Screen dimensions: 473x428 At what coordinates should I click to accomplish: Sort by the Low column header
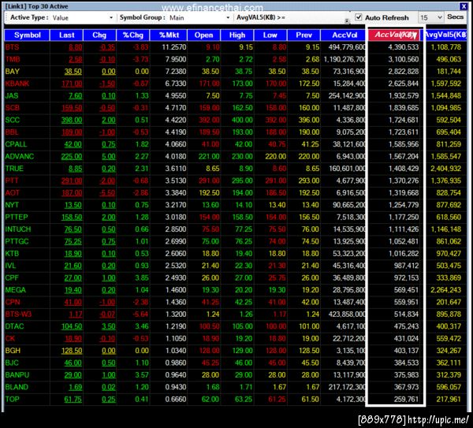[x=270, y=35]
